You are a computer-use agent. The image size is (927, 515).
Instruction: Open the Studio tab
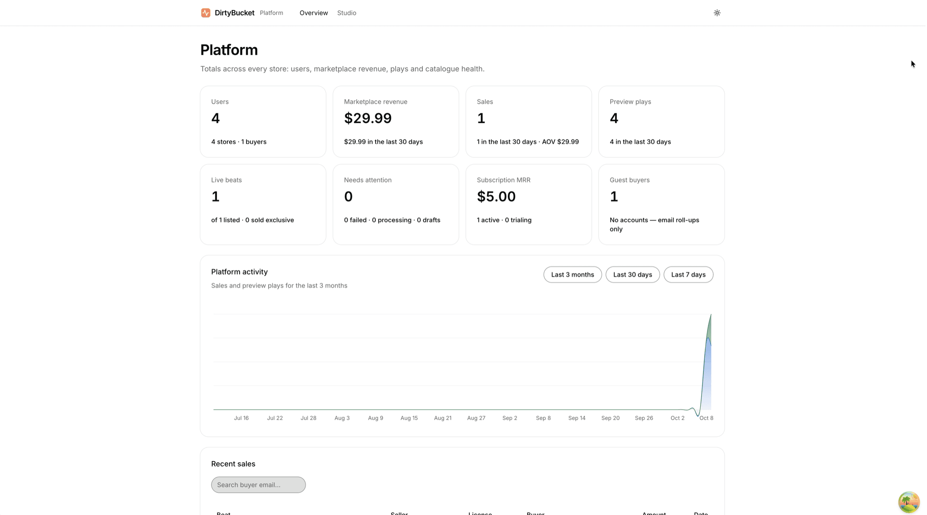pyautogui.click(x=347, y=13)
